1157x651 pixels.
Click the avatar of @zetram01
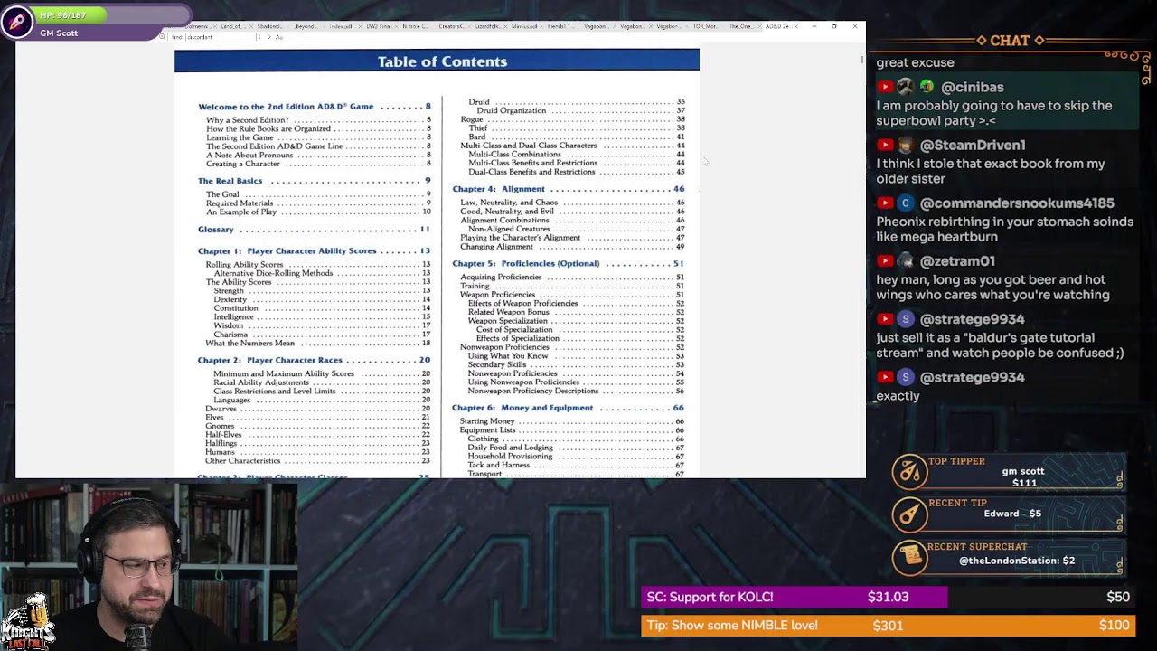[x=905, y=260]
